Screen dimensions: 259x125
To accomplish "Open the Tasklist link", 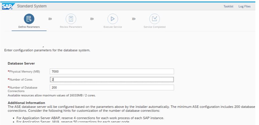I will coord(228,6).
